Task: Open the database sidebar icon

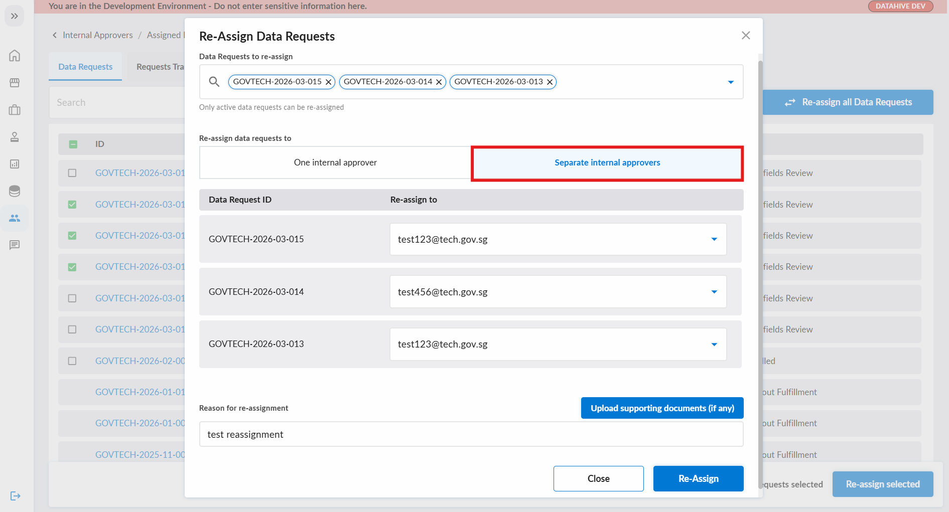Action: pyautogui.click(x=15, y=191)
